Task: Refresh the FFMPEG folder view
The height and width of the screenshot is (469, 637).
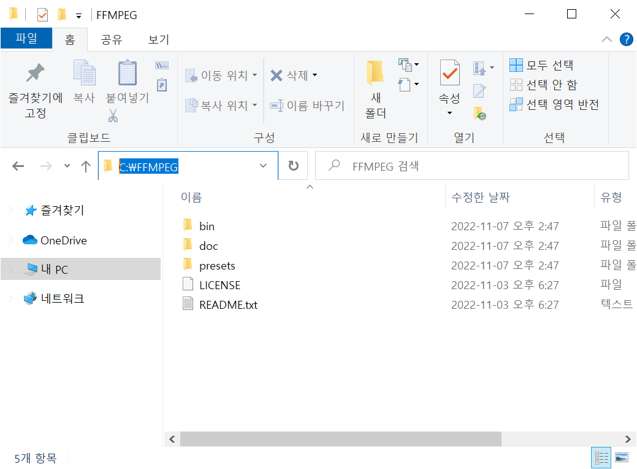Action: click(293, 166)
